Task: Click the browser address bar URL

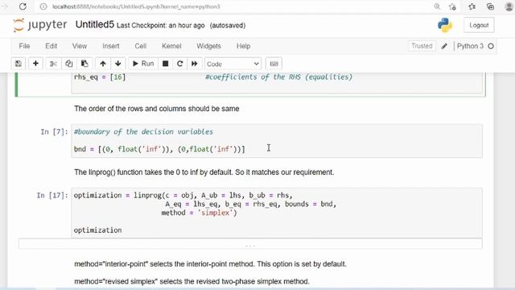Action: [x=136, y=6]
